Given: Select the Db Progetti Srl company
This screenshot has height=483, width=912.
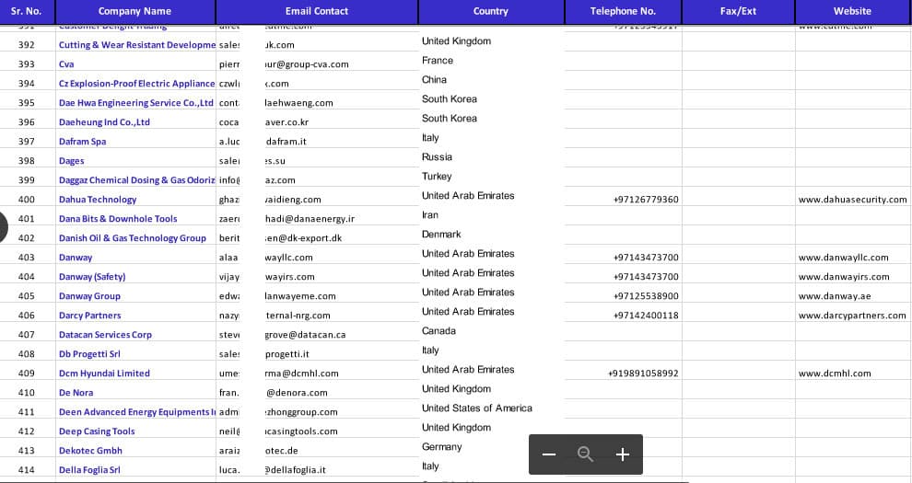Looking at the screenshot, I should click(x=89, y=354).
